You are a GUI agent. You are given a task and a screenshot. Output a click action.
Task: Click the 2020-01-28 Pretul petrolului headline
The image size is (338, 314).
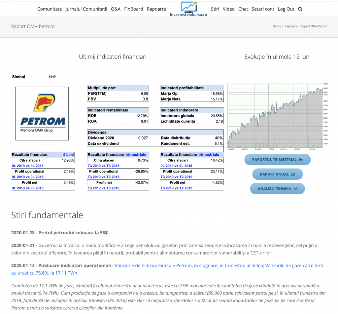point(59,233)
